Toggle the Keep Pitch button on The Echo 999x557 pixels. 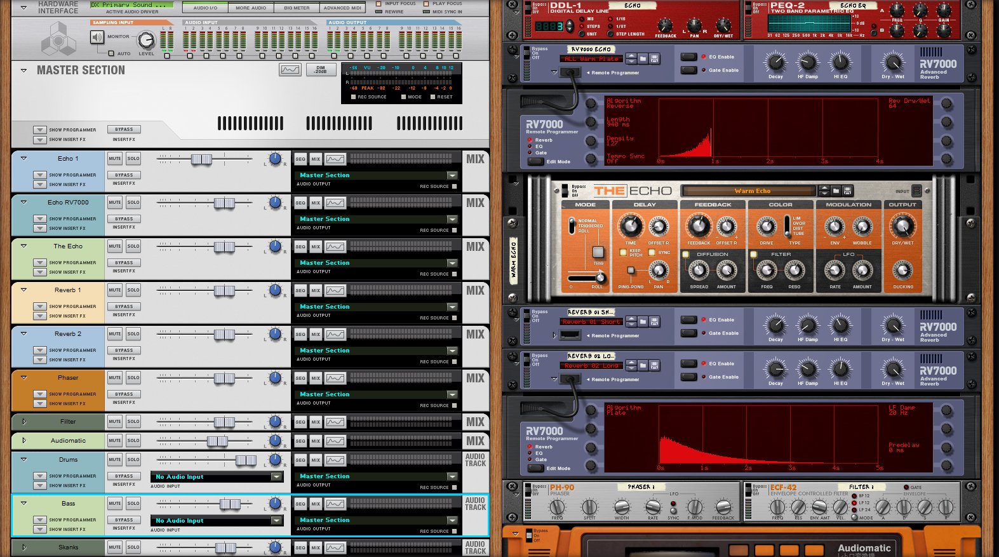(x=623, y=252)
